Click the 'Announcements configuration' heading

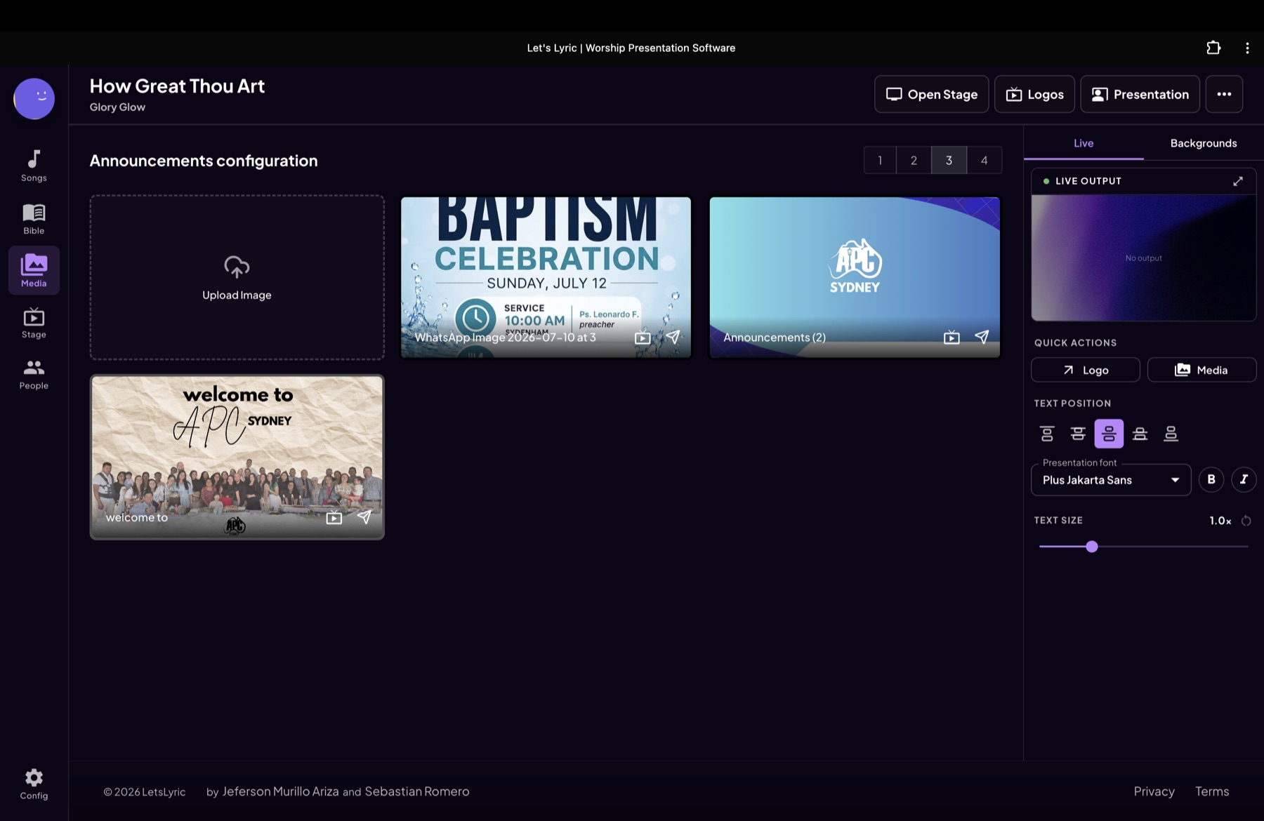point(204,161)
